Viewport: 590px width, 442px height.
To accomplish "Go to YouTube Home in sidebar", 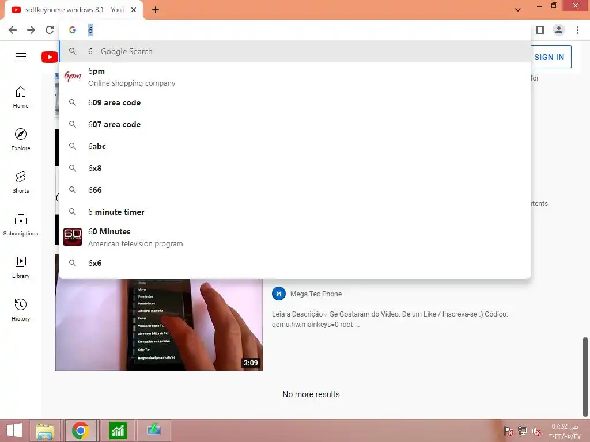I will point(21,97).
